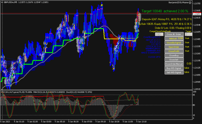The height and width of the screenshot is (124, 202).
Task: Click the CLOUD UP 9 label
Action: point(154,57)
